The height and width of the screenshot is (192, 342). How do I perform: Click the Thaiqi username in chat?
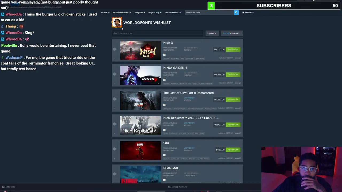coord(11,26)
